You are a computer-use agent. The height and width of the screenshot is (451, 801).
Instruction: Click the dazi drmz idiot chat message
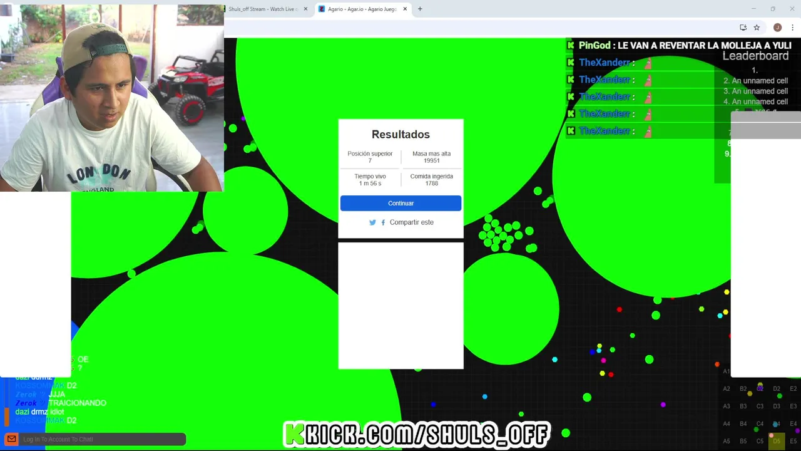39,412
